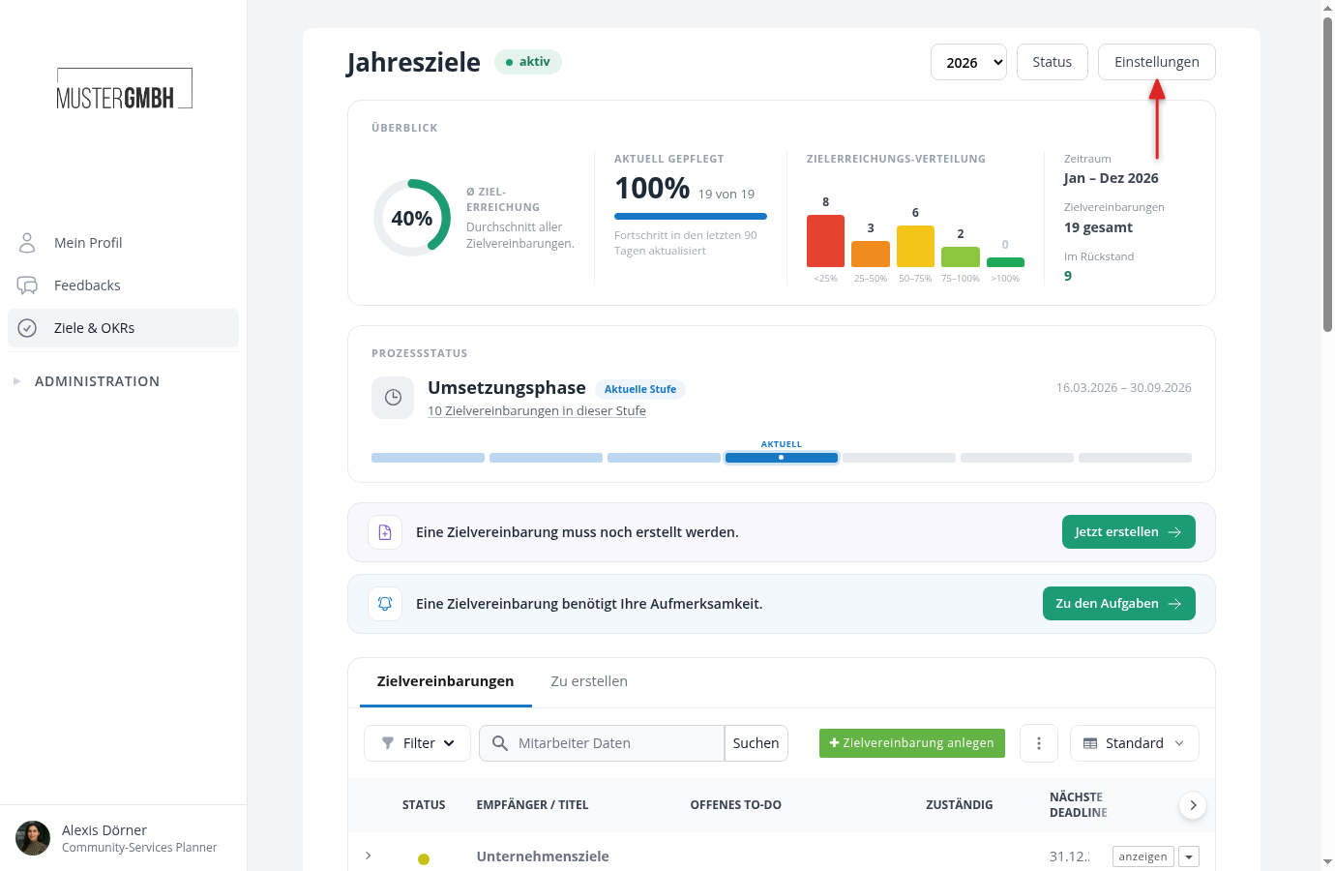The image size is (1335, 871).
Task: Click the magnifier icon in search field
Action: coord(500,743)
